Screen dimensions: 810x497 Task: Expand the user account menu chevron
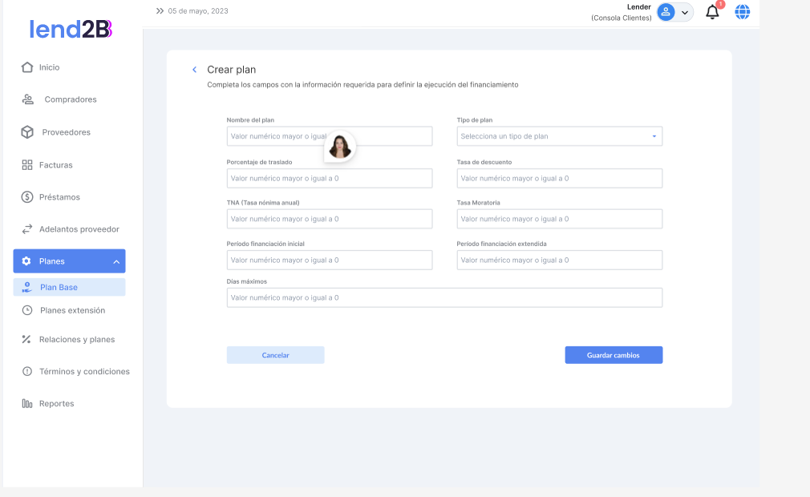(x=685, y=13)
